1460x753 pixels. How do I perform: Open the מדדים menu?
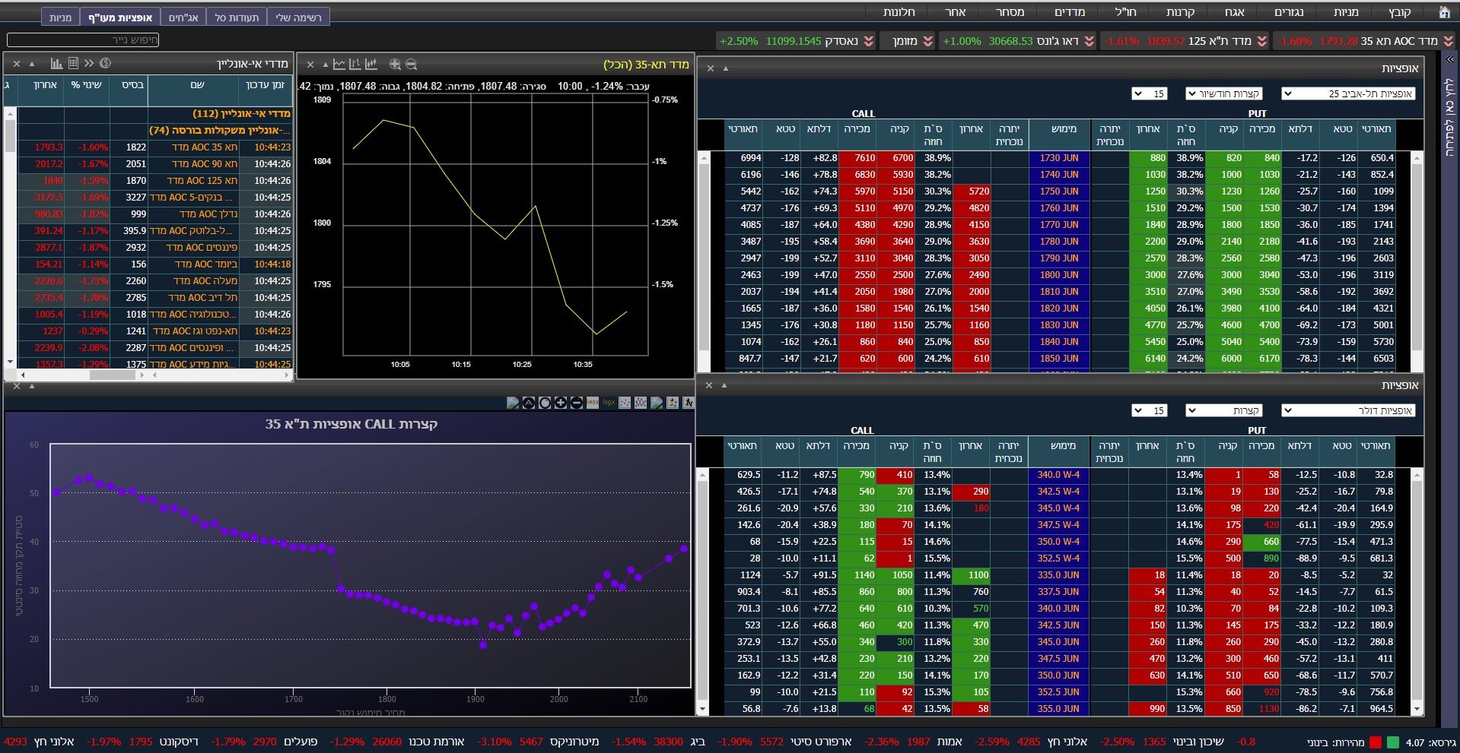[x=1069, y=12]
